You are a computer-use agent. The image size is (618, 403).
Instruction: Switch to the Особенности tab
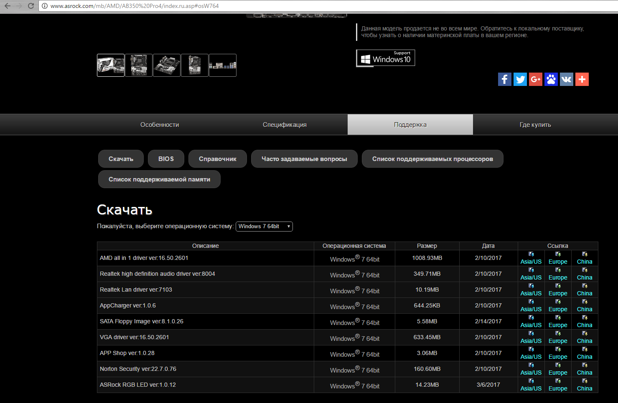coord(160,125)
